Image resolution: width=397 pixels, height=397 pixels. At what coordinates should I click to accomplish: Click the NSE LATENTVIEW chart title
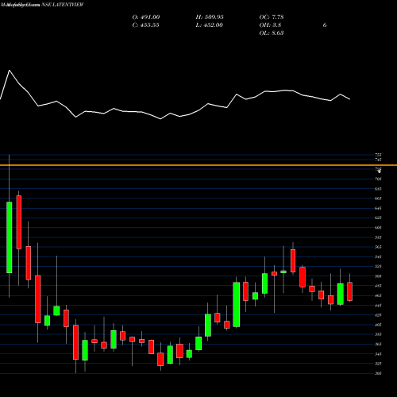click(63, 5)
